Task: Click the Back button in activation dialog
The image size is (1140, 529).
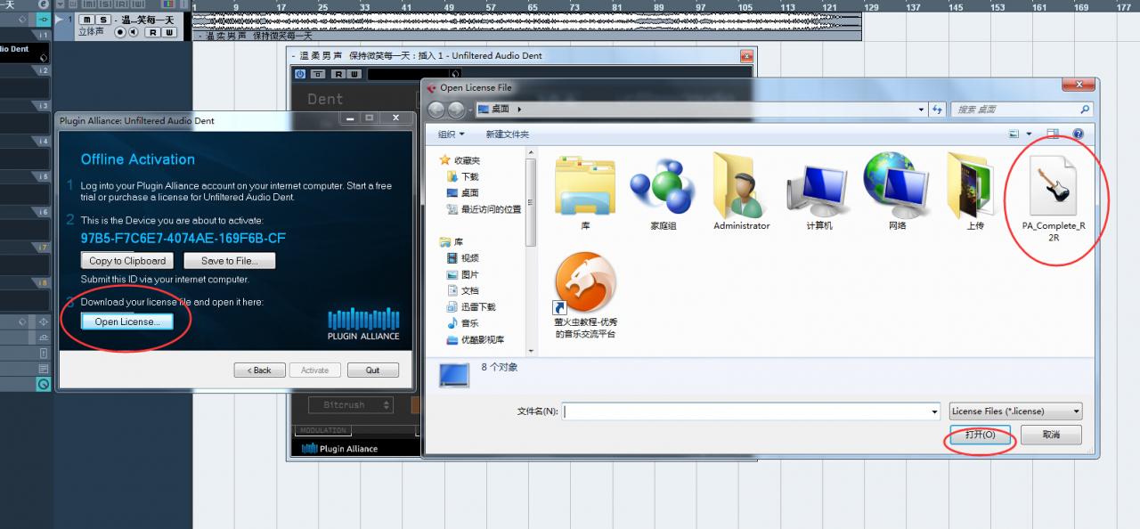Action: pos(260,370)
